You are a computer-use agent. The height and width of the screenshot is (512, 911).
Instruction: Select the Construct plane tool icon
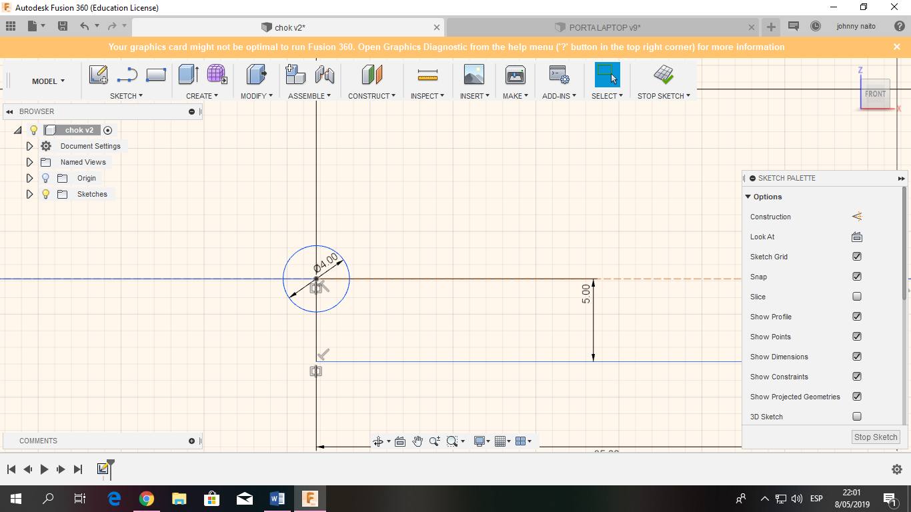[372, 75]
